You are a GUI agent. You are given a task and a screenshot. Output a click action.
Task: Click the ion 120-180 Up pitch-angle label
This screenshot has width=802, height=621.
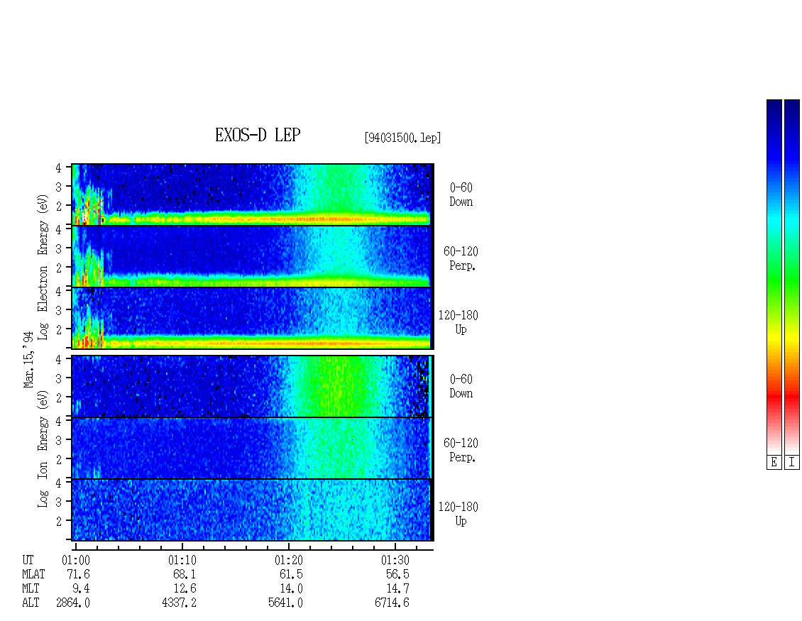(458, 515)
